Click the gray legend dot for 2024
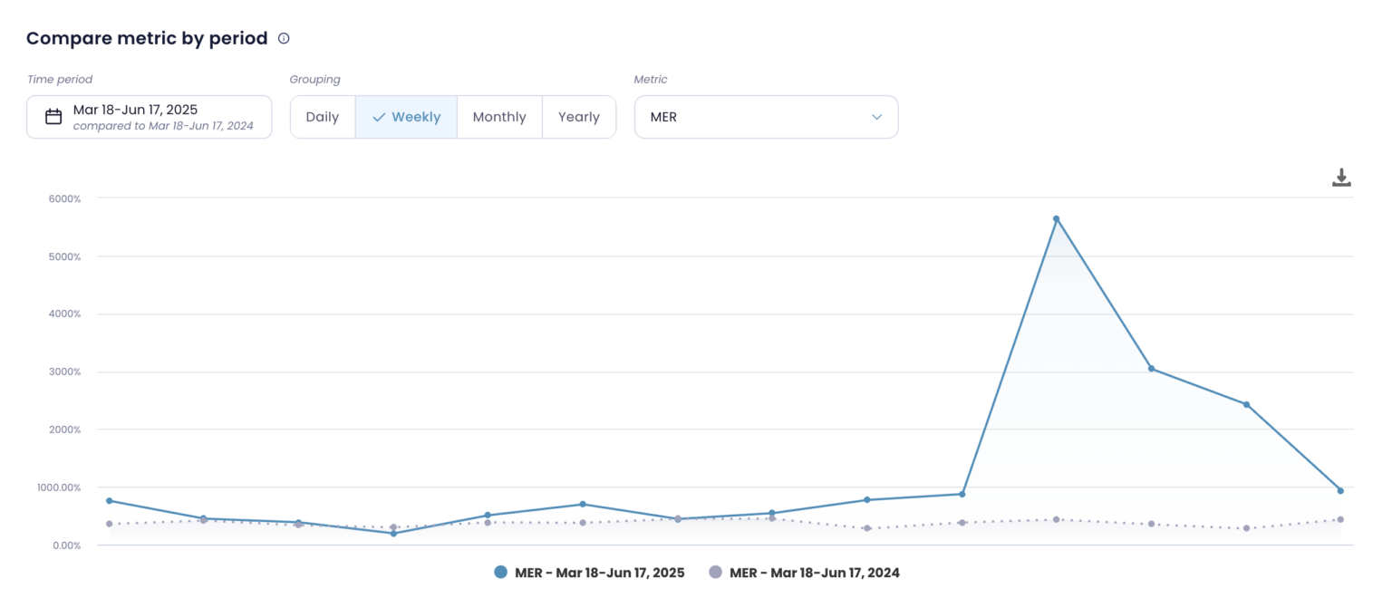 (716, 573)
